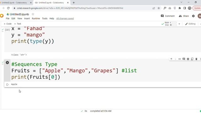The image size is (201, 113).
Task: Click status text completed at 9:56 AM
Action: 100,111
